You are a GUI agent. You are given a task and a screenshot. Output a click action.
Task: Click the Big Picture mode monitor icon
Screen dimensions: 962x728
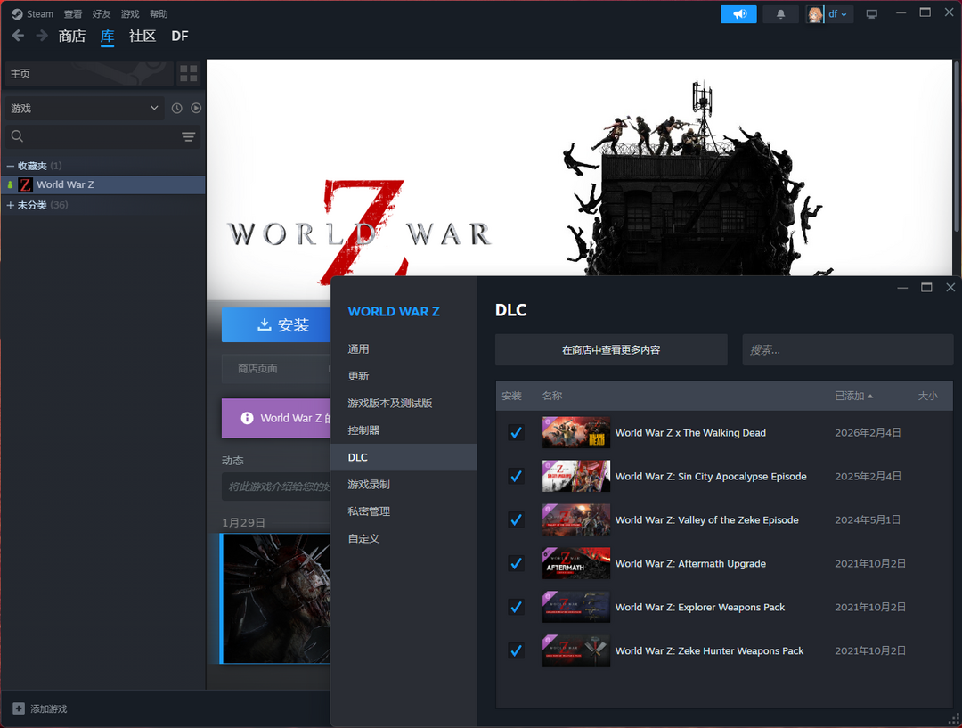point(871,14)
